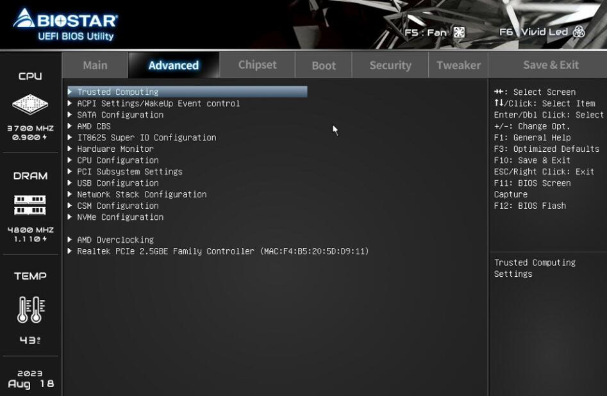The image size is (607, 396).
Task: Click the TEMP thermometer icon
Action: tap(31, 309)
